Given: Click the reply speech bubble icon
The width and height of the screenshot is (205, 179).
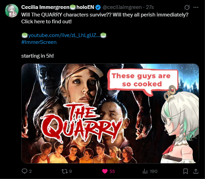Looking at the screenshot, I should (x=24, y=171).
